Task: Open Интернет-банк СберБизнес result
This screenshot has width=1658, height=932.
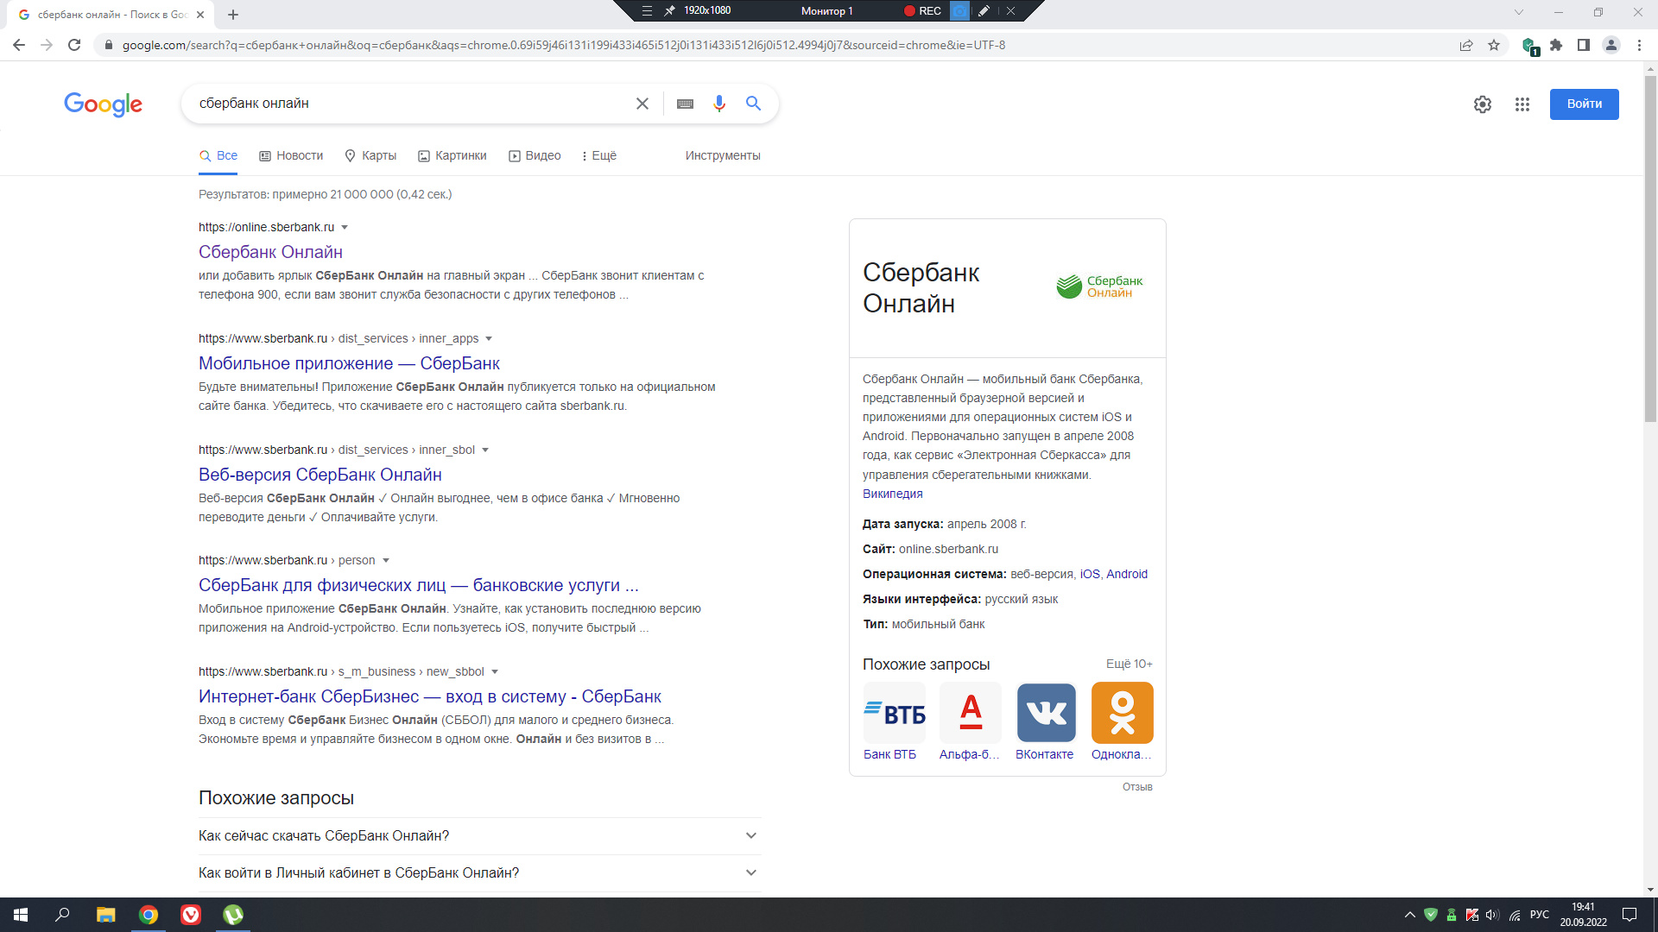Action: click(429, 696)
